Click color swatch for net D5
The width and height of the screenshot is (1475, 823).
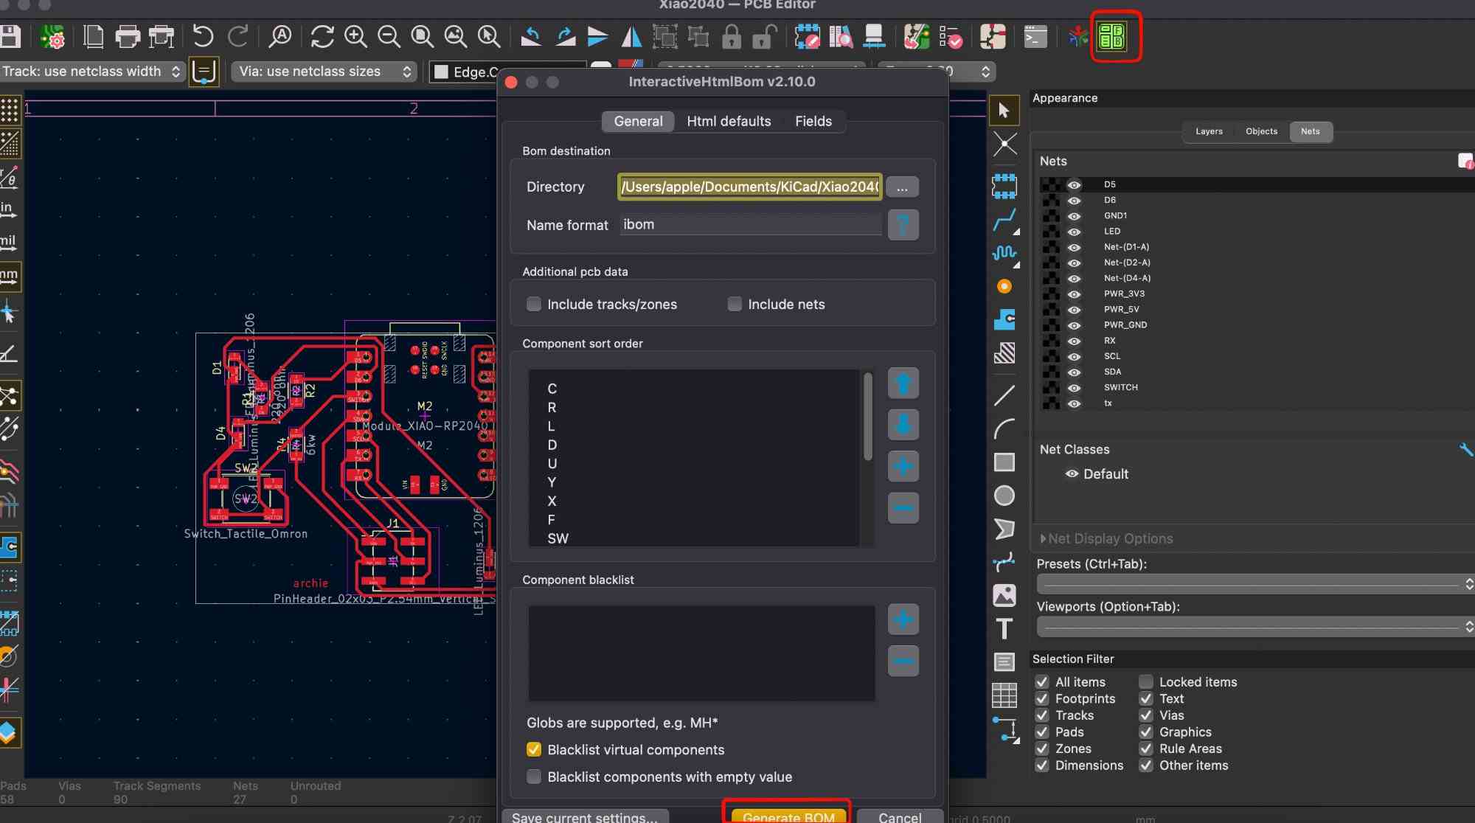tap(1050, 184)
